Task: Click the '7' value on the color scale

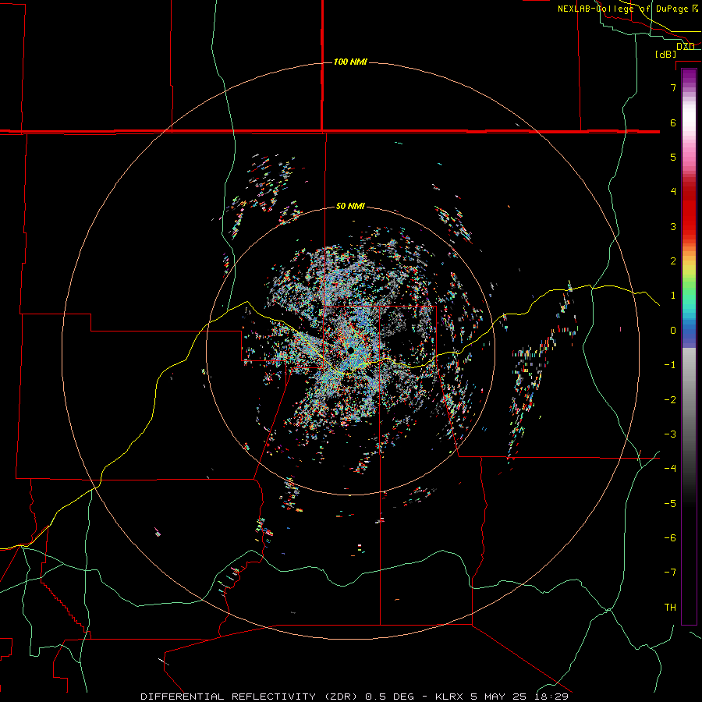Action: coord(673,87)
